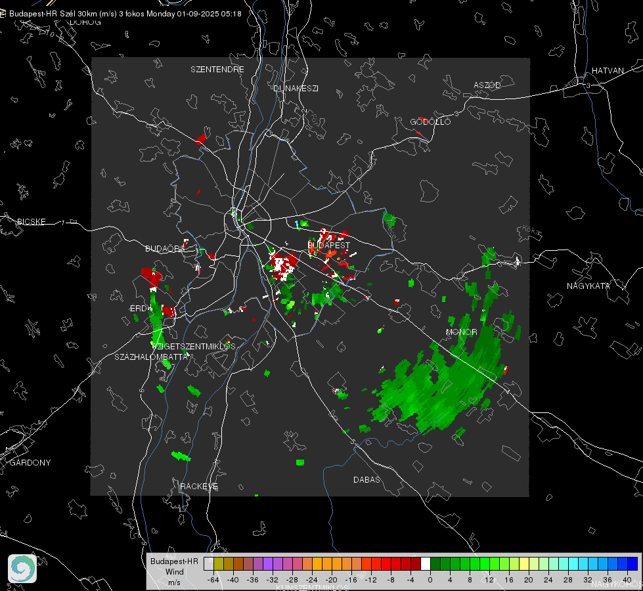Select the white zero-velocity legend swatch

(426, 564)
